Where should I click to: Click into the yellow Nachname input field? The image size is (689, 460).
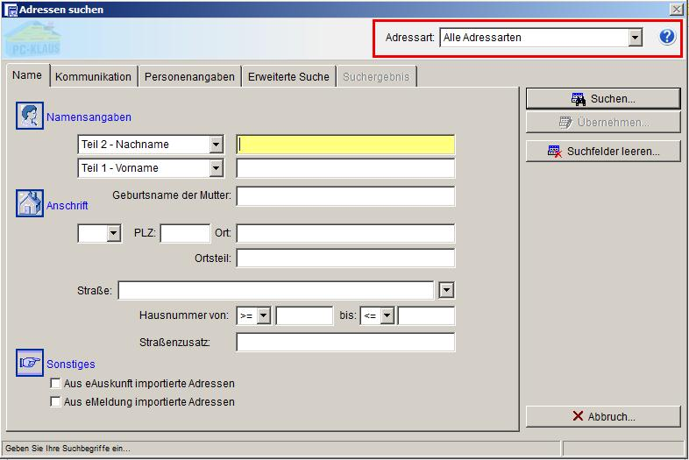[x=345, y=145]
